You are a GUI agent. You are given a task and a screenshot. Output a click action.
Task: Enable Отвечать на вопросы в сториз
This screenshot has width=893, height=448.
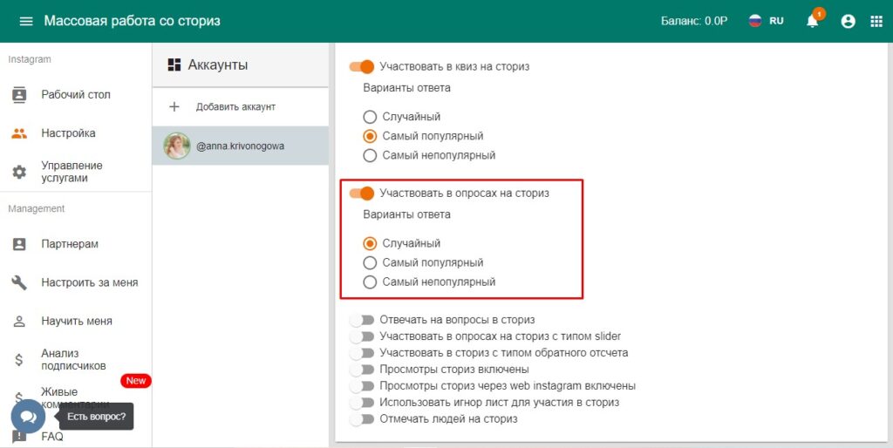tap(362, 321)
